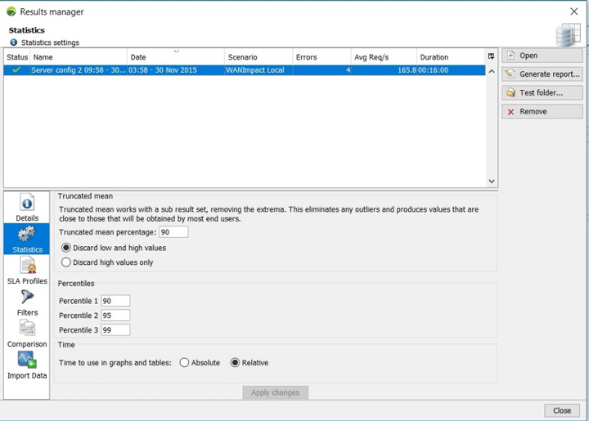Image resolution: width=589 pixels, height=421 pixels.
Task: Open the Comparison section icon
Action: click(27, 328)
